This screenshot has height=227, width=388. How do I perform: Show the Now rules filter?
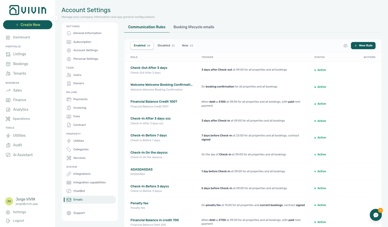[187, 45]
